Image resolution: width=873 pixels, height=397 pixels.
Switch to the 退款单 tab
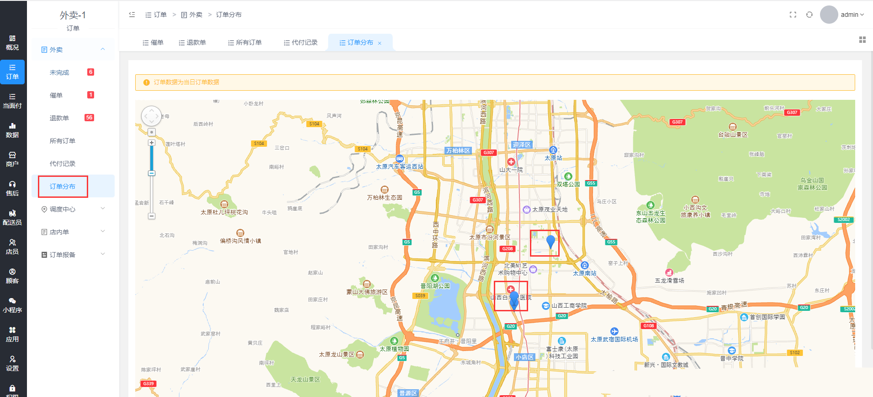coord(192,42)
